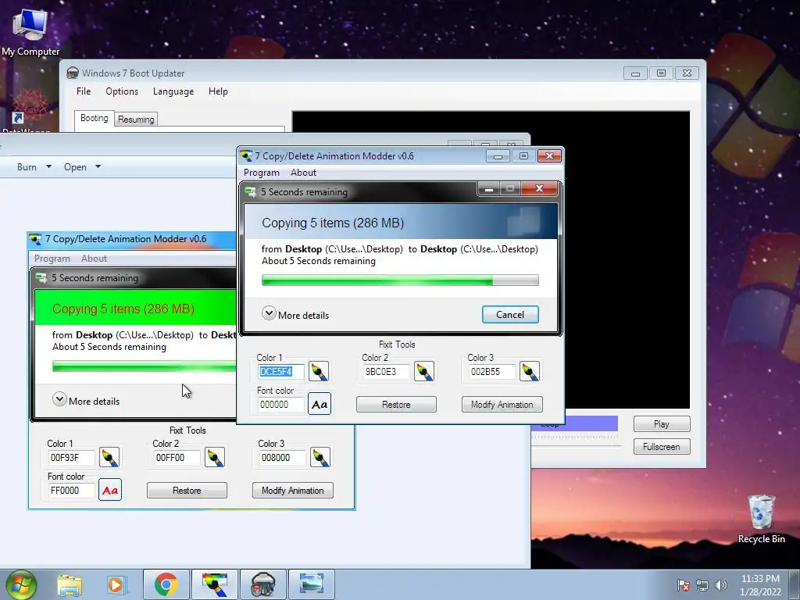Open the Program menu in front Modder window
This screenshot has width=800, height=600.
coord(261,173)
